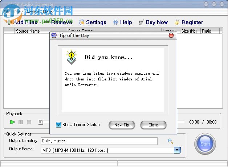Click the Buy Now cart button

[x=153, y=22]
